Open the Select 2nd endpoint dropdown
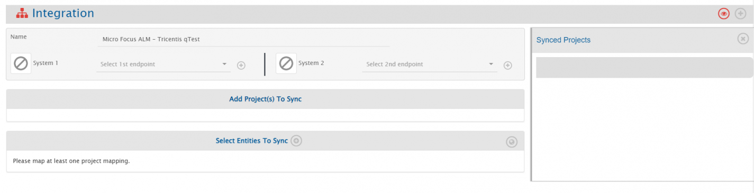 (430, 65)
